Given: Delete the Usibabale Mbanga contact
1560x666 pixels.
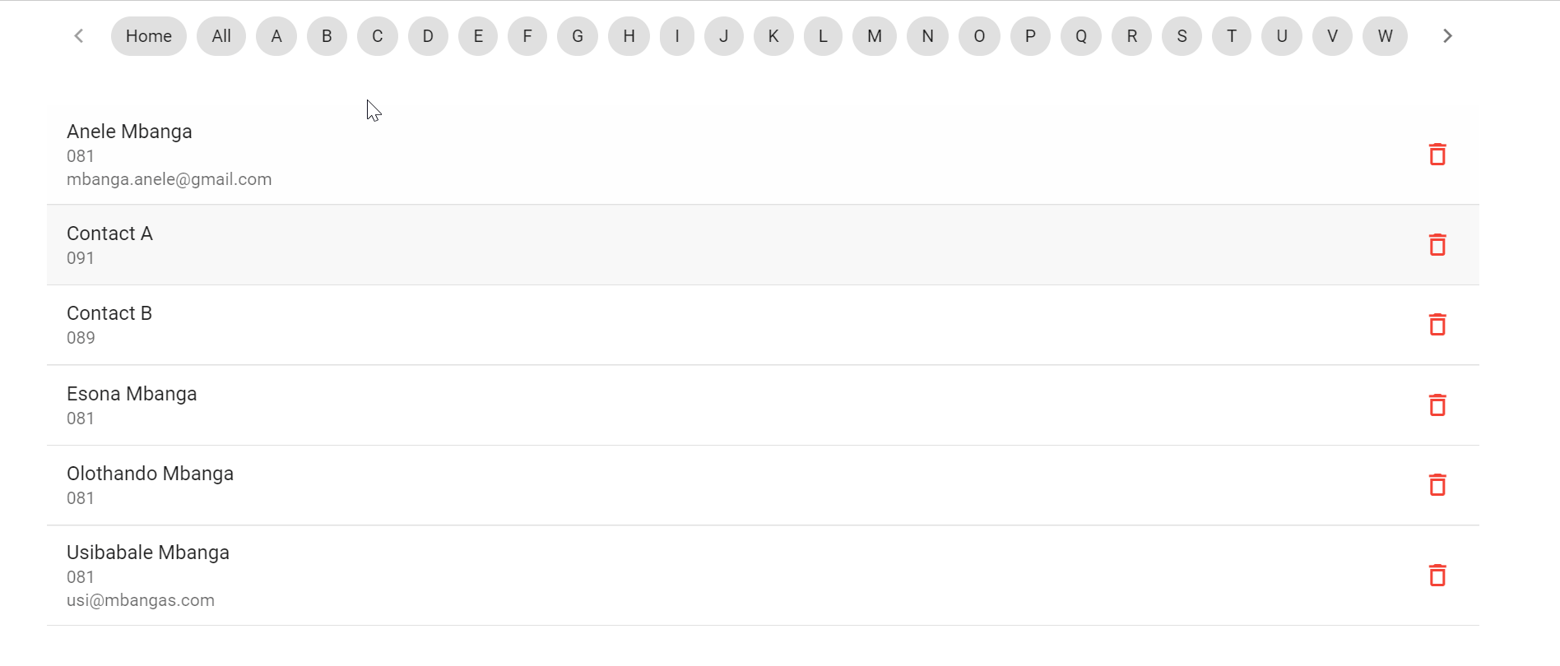Looking at the screenshot, I should tap(1437, 576).
